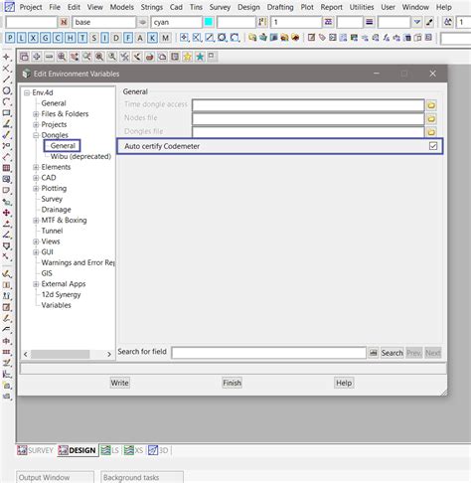Expand the Elements tree node
Image resolution: width=471 pixels, height=483 pixels.
36,167
